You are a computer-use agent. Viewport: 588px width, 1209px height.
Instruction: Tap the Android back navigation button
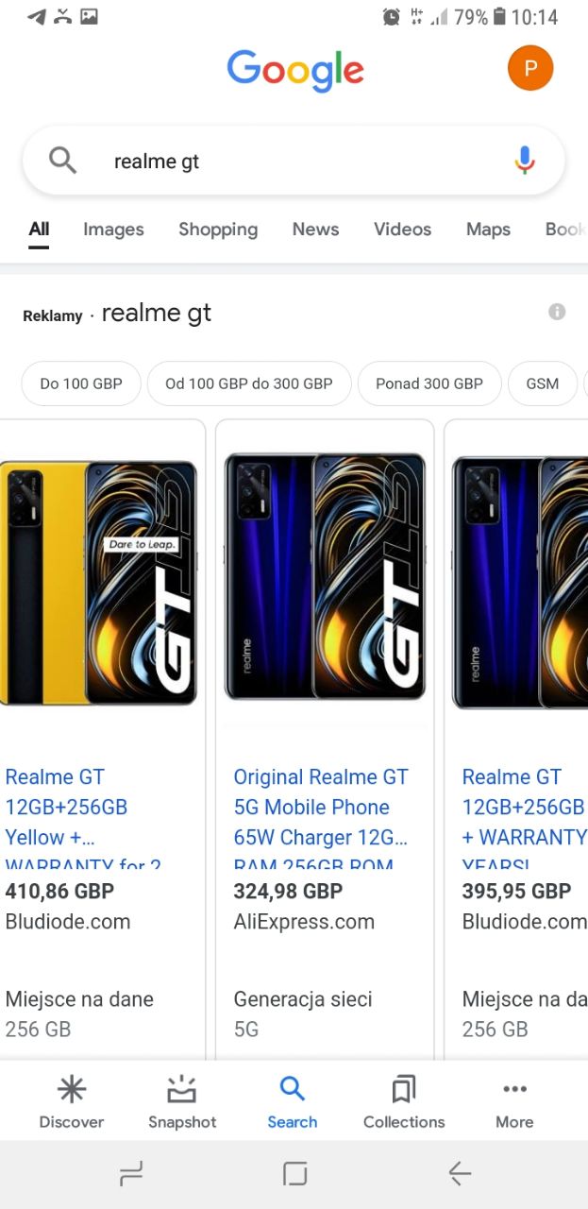(x=460, y=1174)
